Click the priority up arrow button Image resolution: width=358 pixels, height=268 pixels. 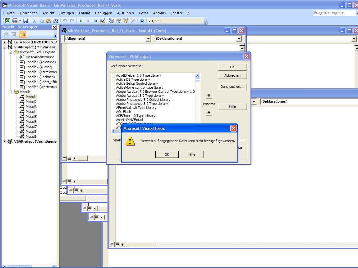click(209, 96)
